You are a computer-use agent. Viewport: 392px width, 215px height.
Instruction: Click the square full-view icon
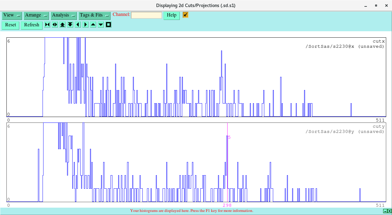pos(108,25)
